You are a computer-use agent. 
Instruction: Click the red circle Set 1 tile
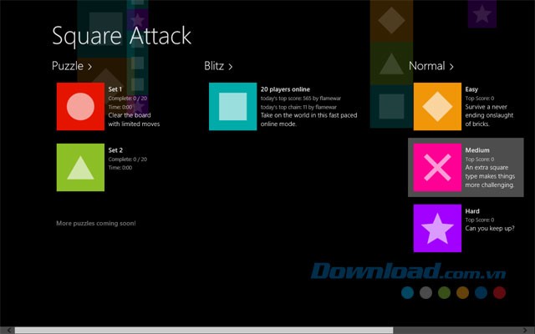[x=80, y=106]
